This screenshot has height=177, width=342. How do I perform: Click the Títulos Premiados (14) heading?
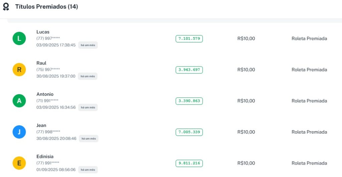(x=46, y=7)
